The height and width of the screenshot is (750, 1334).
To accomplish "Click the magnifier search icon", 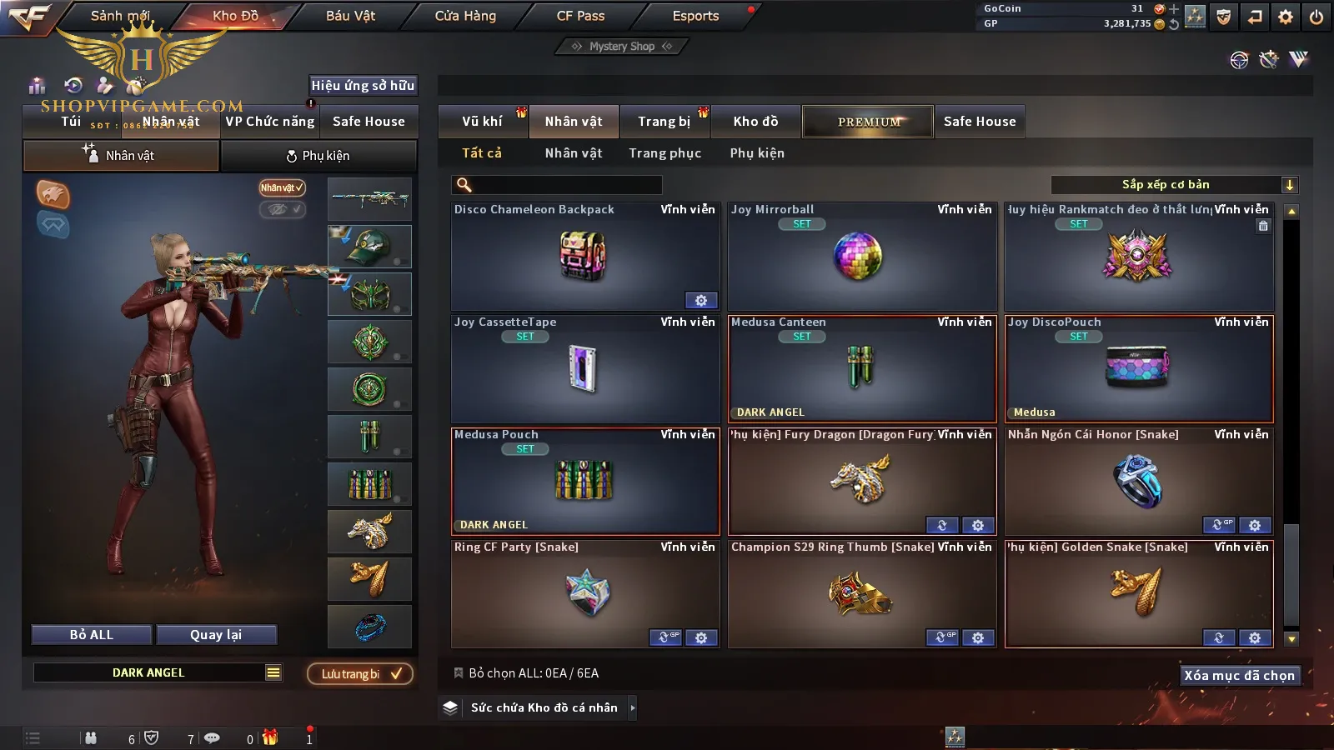I will 464,185.
